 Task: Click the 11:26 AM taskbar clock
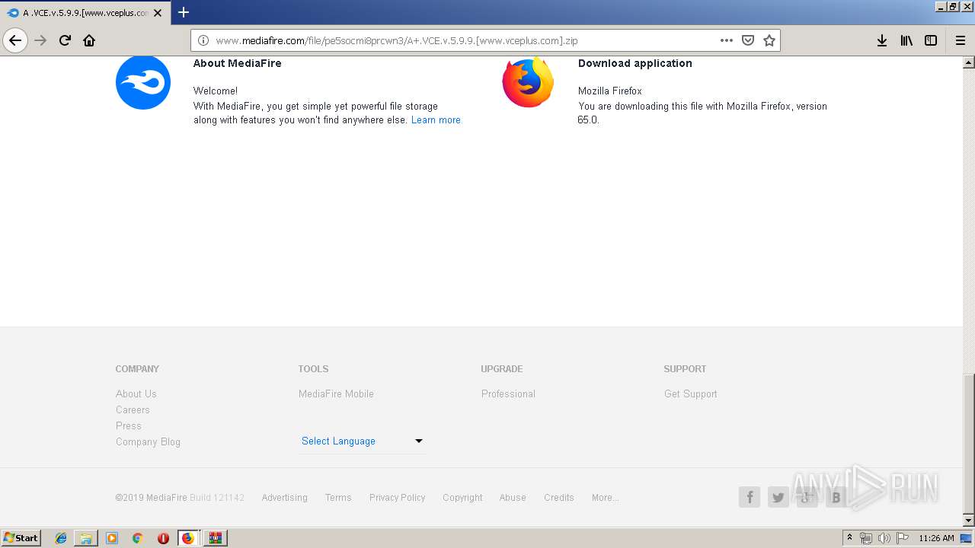(x=936, y=538)
